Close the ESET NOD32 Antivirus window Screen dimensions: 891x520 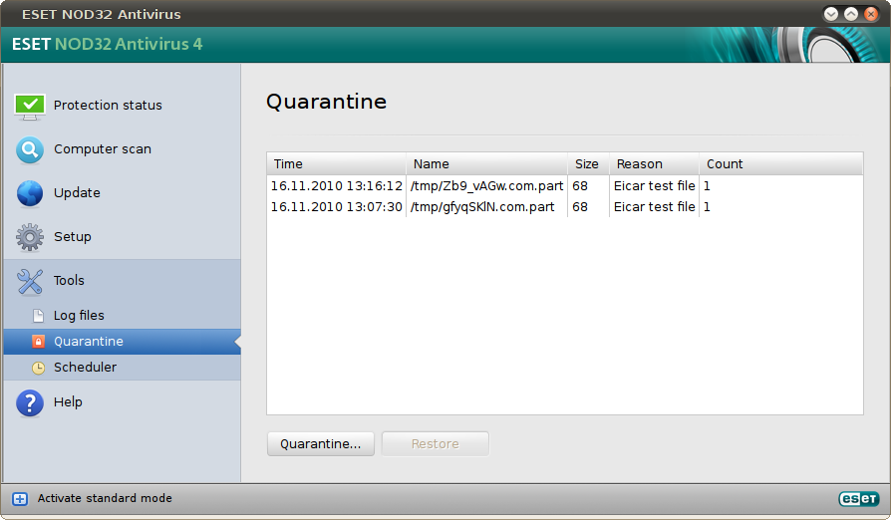click(x=870, y=14)
